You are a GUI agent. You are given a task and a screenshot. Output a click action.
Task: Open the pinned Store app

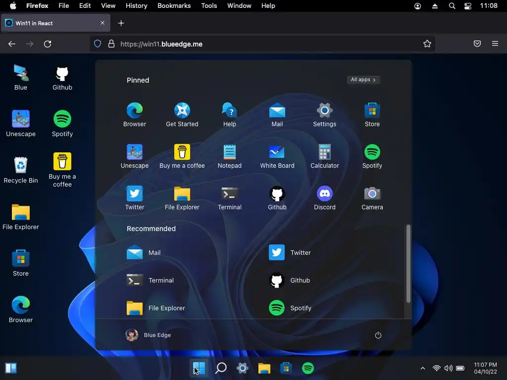point(372,115)
